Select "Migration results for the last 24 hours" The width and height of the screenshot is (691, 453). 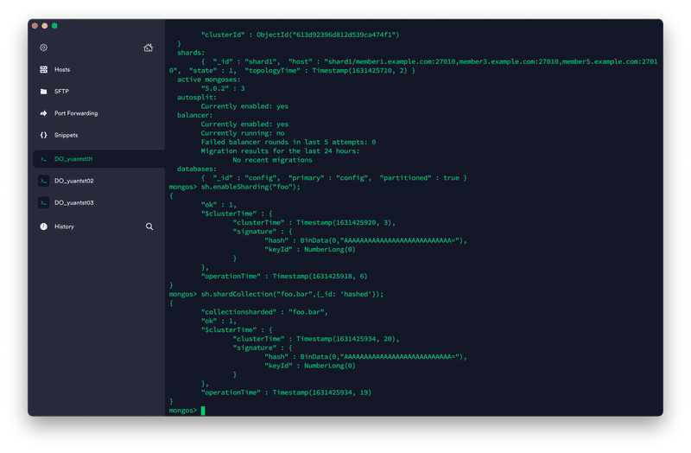pyautogui.click(x=280, y=151)
